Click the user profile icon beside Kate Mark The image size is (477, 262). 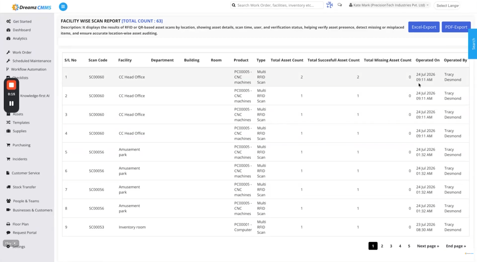tap(351, 5)
